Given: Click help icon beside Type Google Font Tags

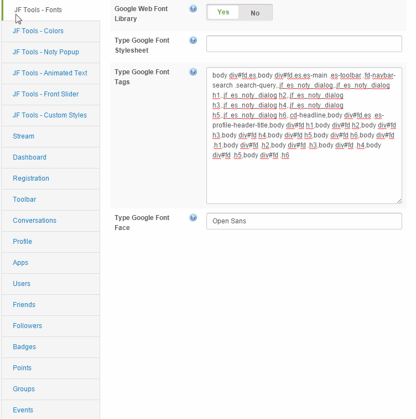Looking at the screenshot, I should click(193, 72).
